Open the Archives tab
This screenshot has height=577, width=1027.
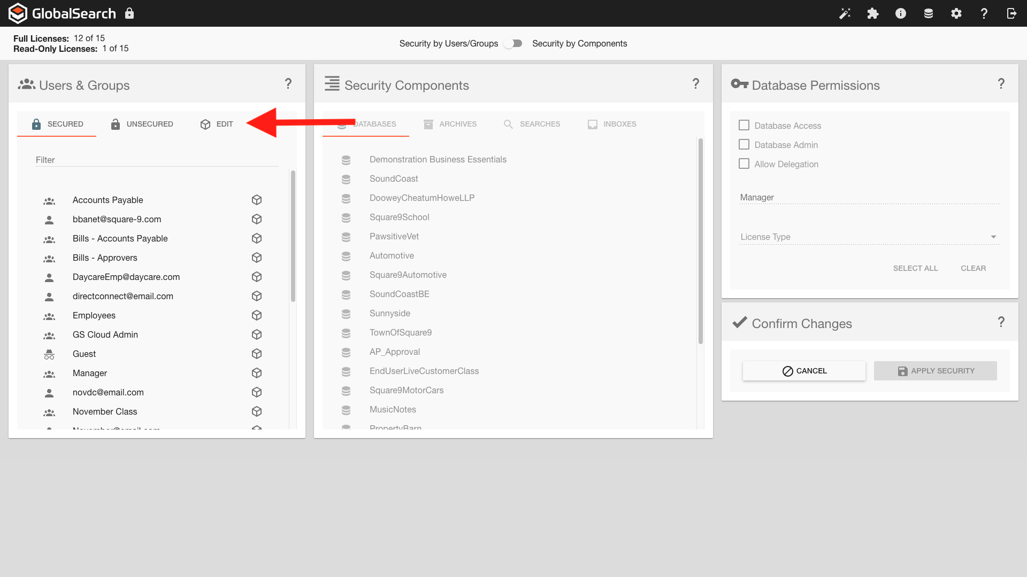(x=450, y=124)
